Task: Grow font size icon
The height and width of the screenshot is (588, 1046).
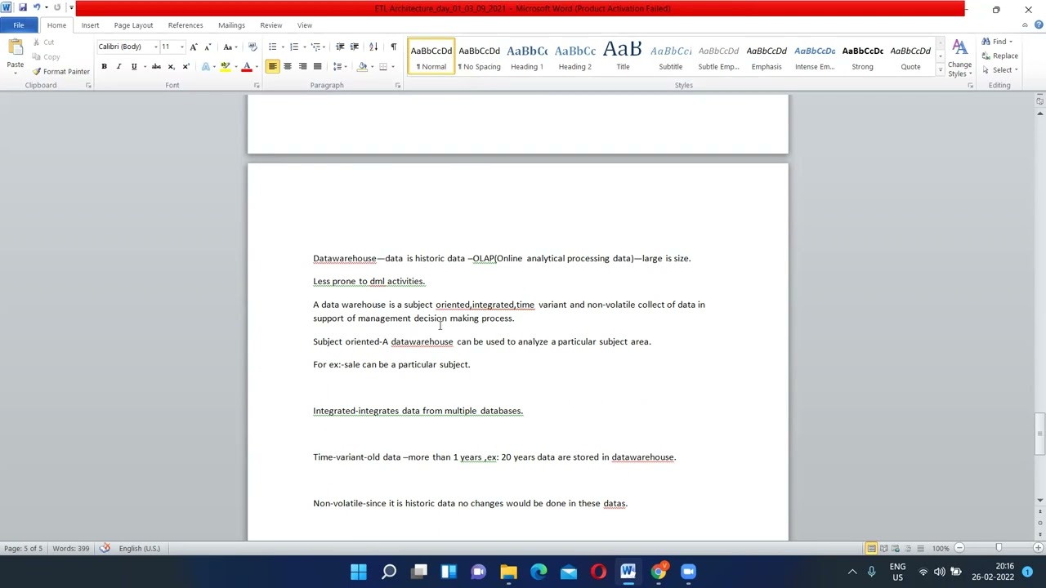Action: click(x=194, y=47)
